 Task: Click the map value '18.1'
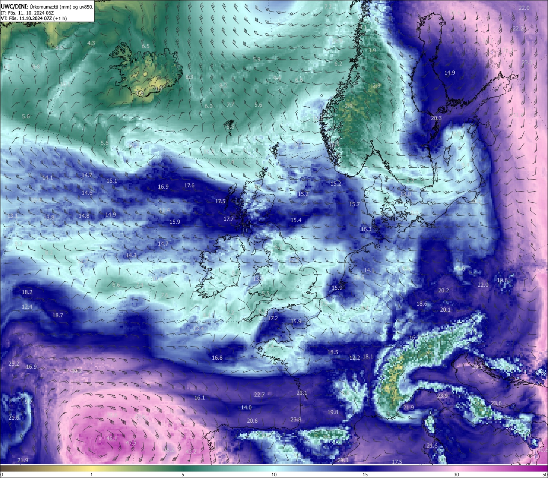pos(368,356)
